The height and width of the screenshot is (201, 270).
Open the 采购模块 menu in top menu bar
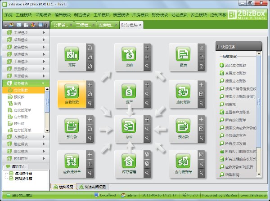[43, 15]
